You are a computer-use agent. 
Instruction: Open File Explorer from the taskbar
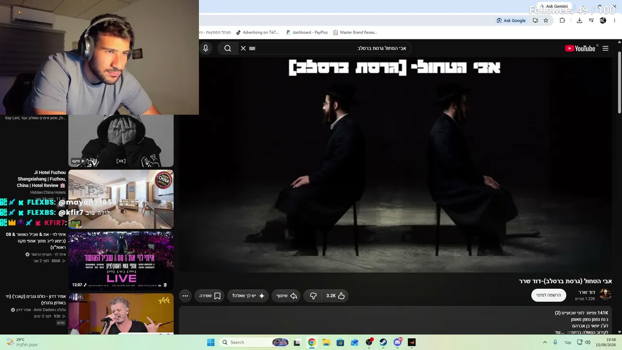326,342
